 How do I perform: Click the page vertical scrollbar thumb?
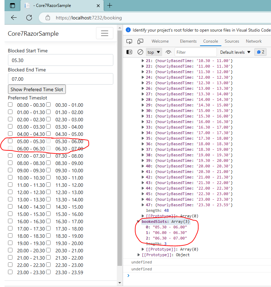pos(120,148)
